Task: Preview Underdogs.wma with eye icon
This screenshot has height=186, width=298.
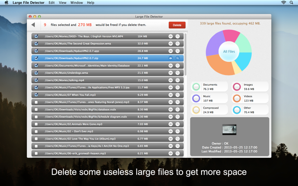Action: (x=171, y=73)
